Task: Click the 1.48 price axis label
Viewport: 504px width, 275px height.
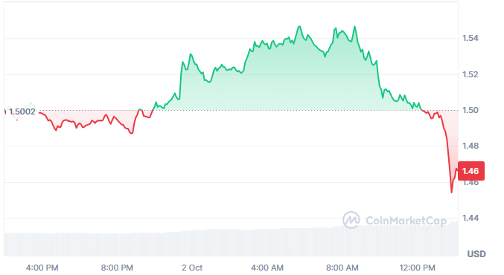Action: point(470,146)
